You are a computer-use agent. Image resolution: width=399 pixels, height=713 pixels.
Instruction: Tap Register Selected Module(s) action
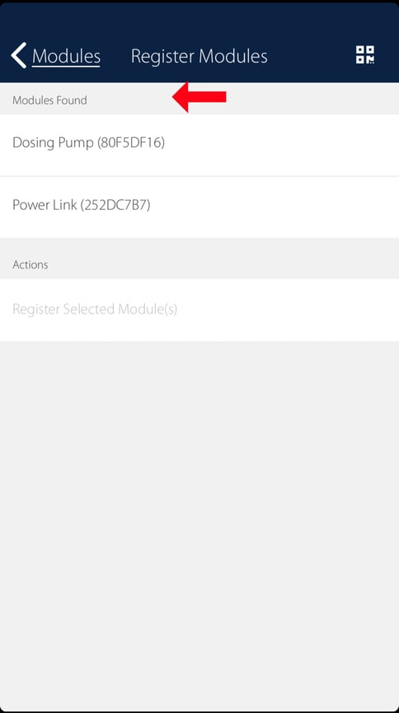tap(199, 310)
